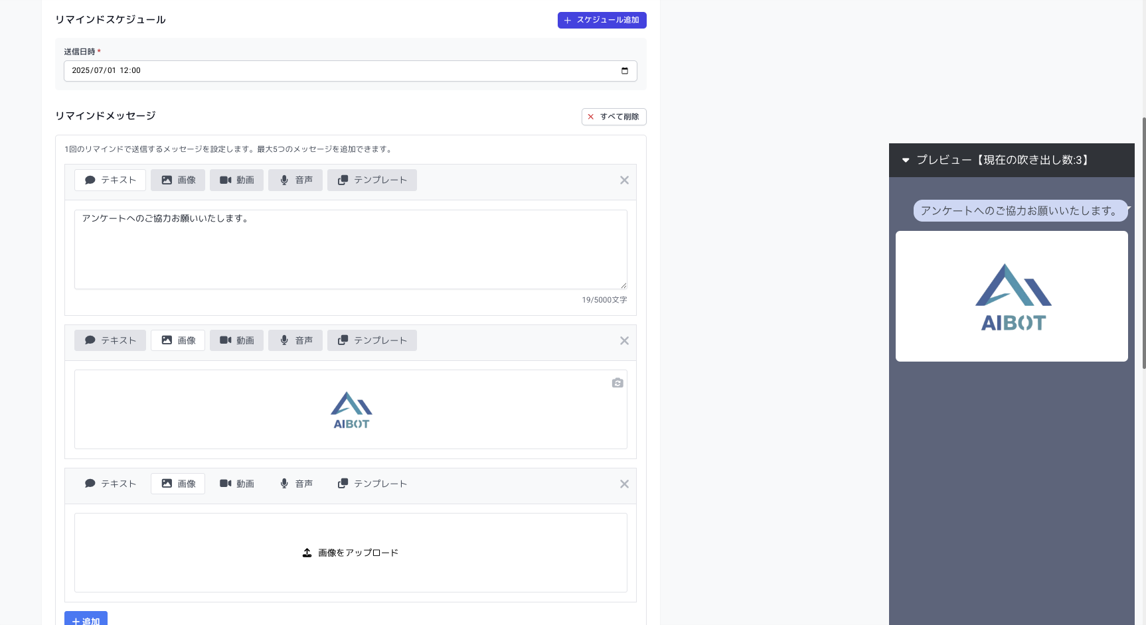The width and height of the screenshot is (1146, 625).
Task: Click the 追加 button to add message
Action: tap(86, 618)
